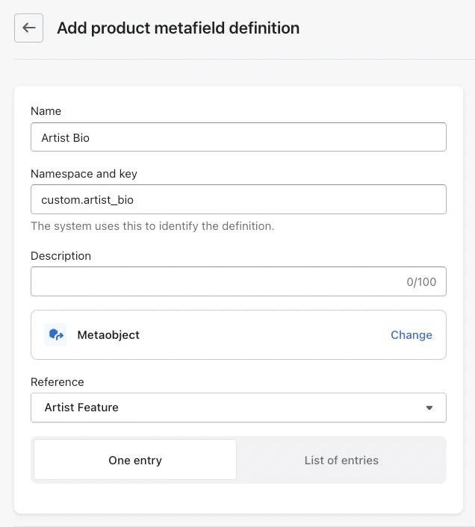
Task: Select the One entry option
Action: (135, 460)
